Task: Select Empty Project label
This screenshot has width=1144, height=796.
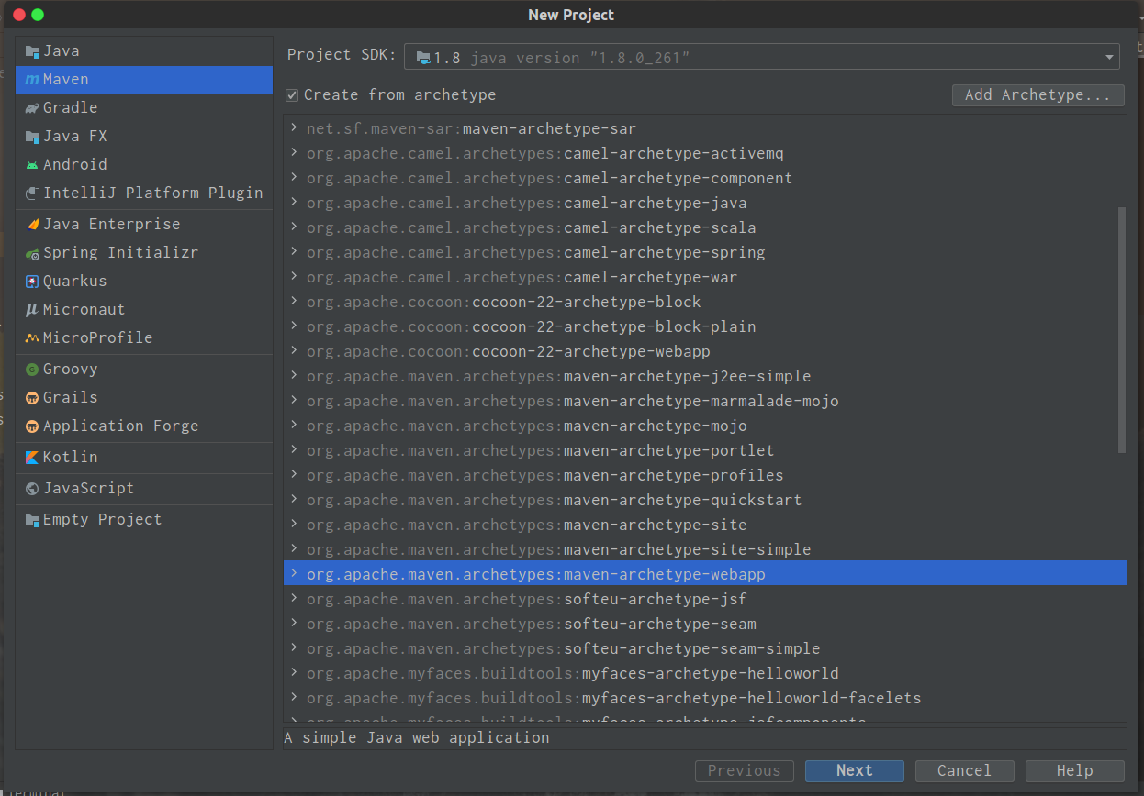Action: [x=102, y=520]
